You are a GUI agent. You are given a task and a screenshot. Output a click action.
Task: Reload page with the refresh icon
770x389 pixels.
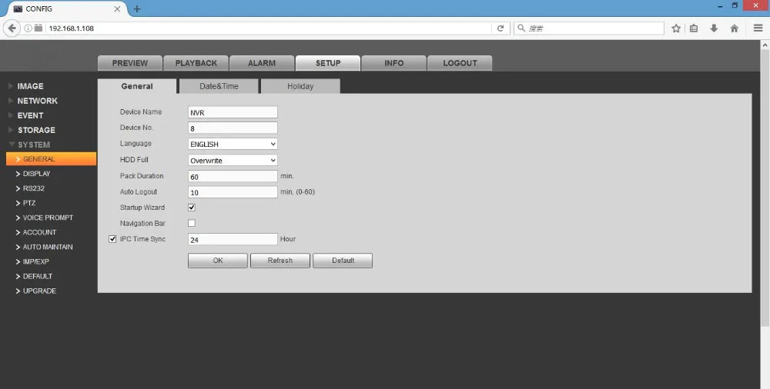pyautogui.click(x=500, y=28)
